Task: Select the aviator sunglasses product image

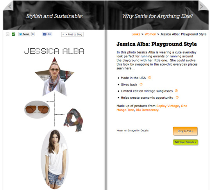Action: click(x=37, y=109)
